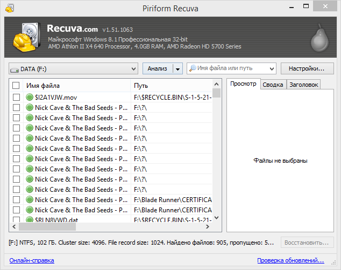Image resolution: width=341 pixels, height=270 pixels.
Task: Open the Заголовок tab
Action: pos(303,85)
